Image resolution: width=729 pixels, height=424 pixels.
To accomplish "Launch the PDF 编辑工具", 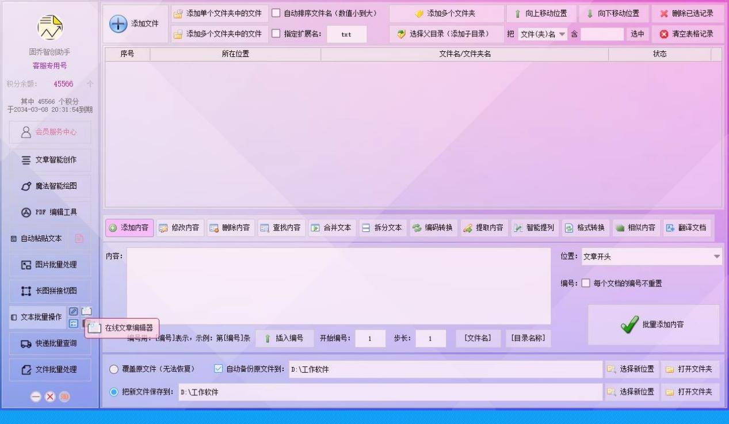I will [49, 212].
